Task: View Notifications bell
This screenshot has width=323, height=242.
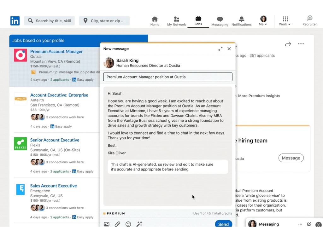Action: pos(241,21)
